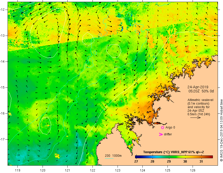This screenshot has width=223, height=173.
Task: Select the date text 24-Apr-2019
Action: pyautogui.click(x=198, y=87)
